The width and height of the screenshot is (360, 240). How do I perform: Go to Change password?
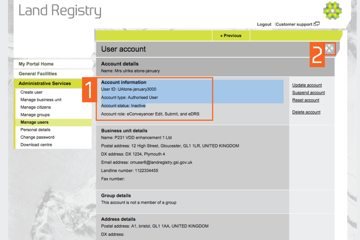click(x=37, y=137)
